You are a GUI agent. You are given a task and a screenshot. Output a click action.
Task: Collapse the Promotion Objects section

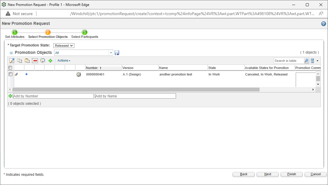click(x=11, y=52)
